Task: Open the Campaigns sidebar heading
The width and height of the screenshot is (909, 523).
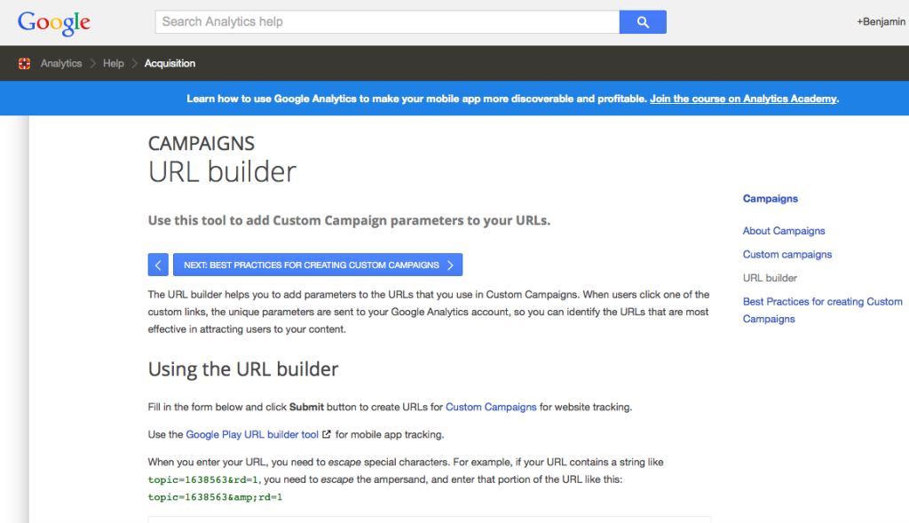Action: pyautogui.click(x=771, y=199)
